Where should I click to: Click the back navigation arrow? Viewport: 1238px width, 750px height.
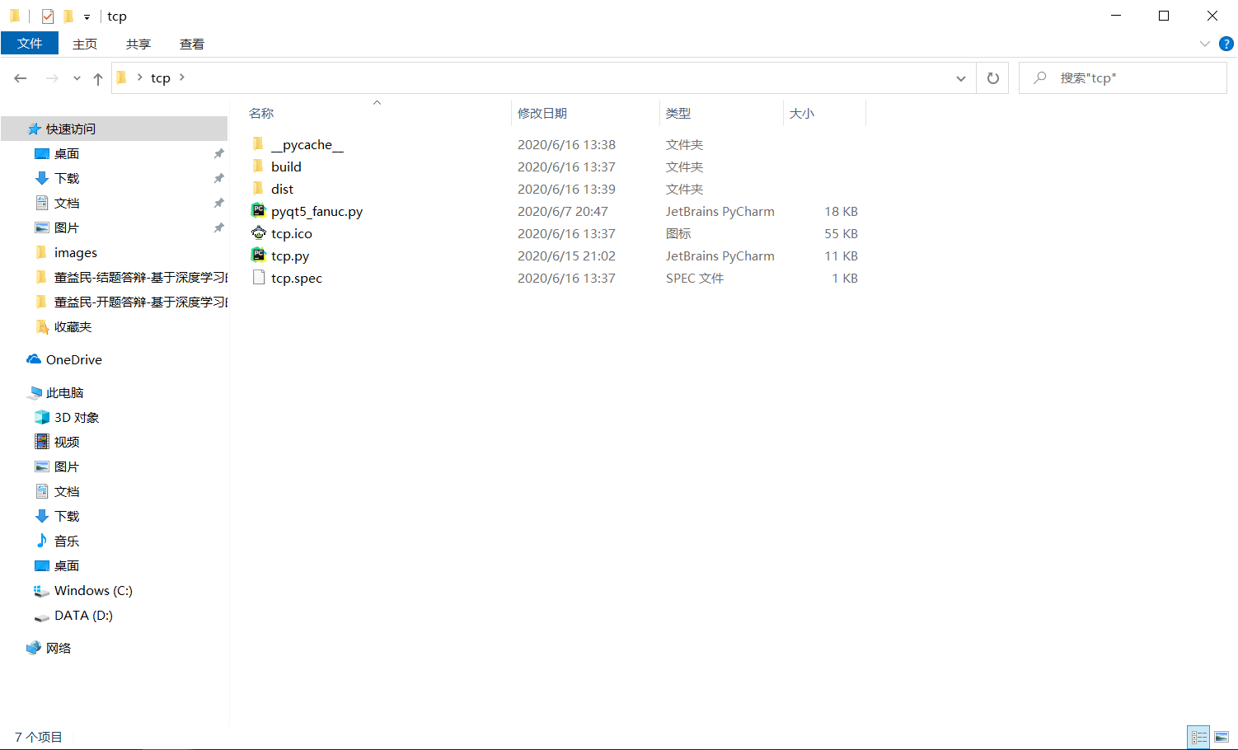click(20, 77)
